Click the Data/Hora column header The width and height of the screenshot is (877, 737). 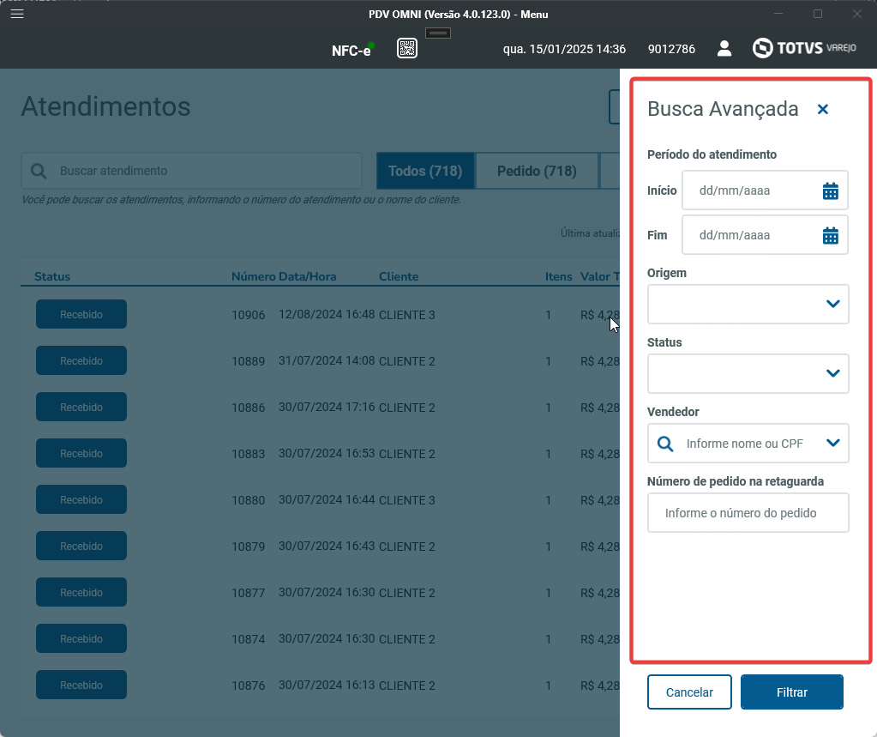(x=307, y=276)
